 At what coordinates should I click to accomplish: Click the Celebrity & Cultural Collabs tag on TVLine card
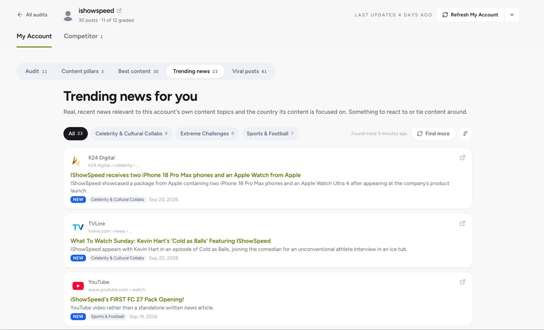(x=117, y=258)
